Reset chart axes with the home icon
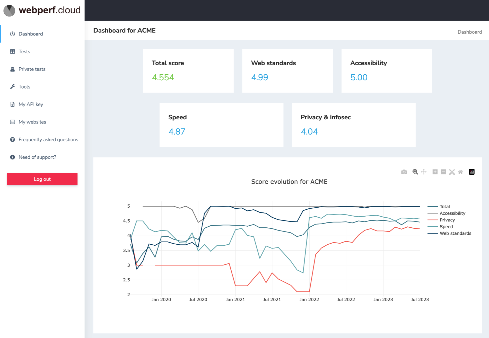Screen dimensions: 489x338 [x=461, y=172]
